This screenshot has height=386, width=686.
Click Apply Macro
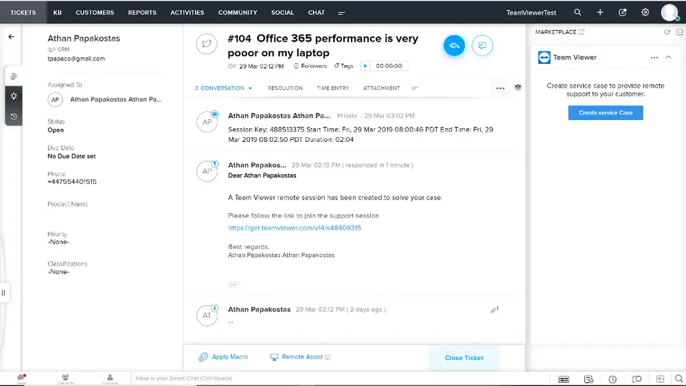coord(223,357)
